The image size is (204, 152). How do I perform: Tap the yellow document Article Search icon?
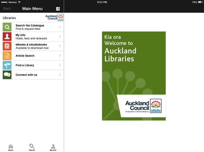coord(7,56)
